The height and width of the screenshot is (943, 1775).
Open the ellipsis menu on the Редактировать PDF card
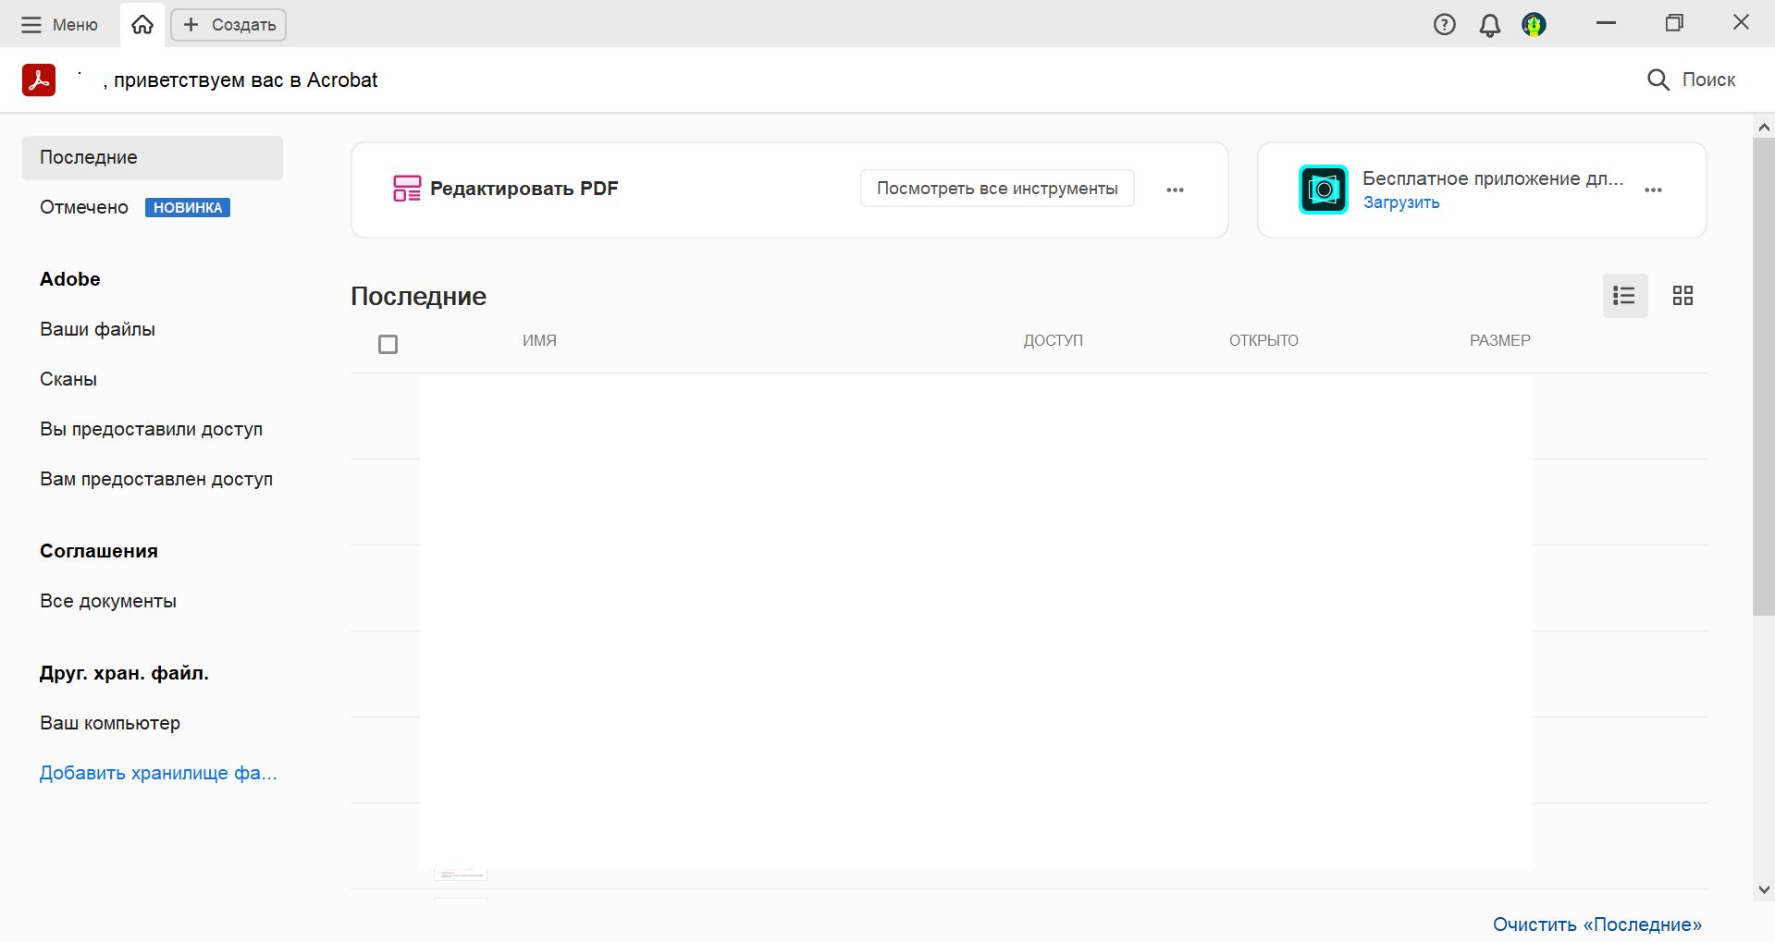coord(1176,190)
